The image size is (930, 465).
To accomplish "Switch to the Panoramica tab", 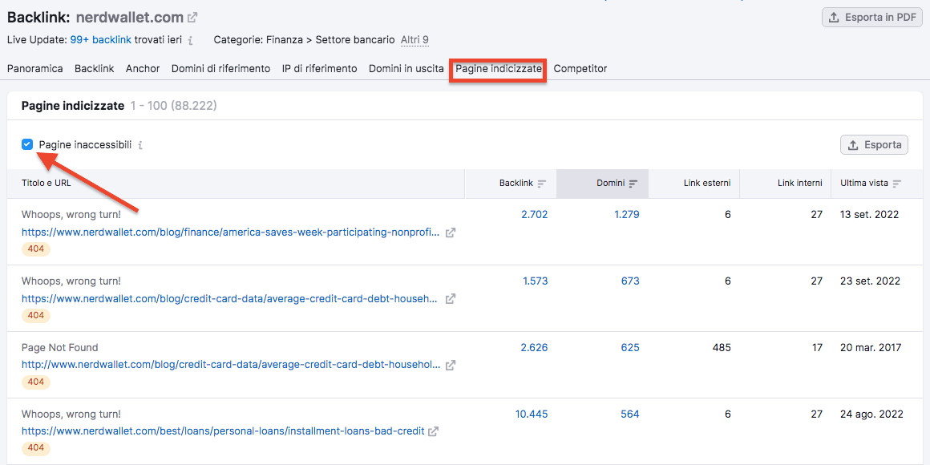I will point(35,69).
